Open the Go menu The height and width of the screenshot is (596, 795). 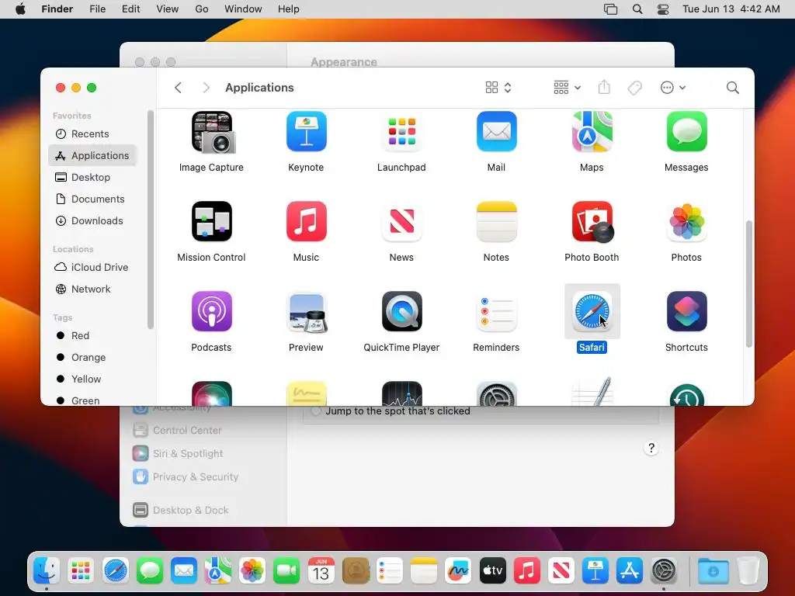coord(202,9)
